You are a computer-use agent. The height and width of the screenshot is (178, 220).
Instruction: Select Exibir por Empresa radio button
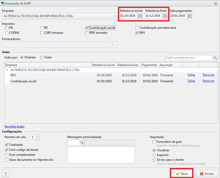pyautogui.click(x=22, y=57)
